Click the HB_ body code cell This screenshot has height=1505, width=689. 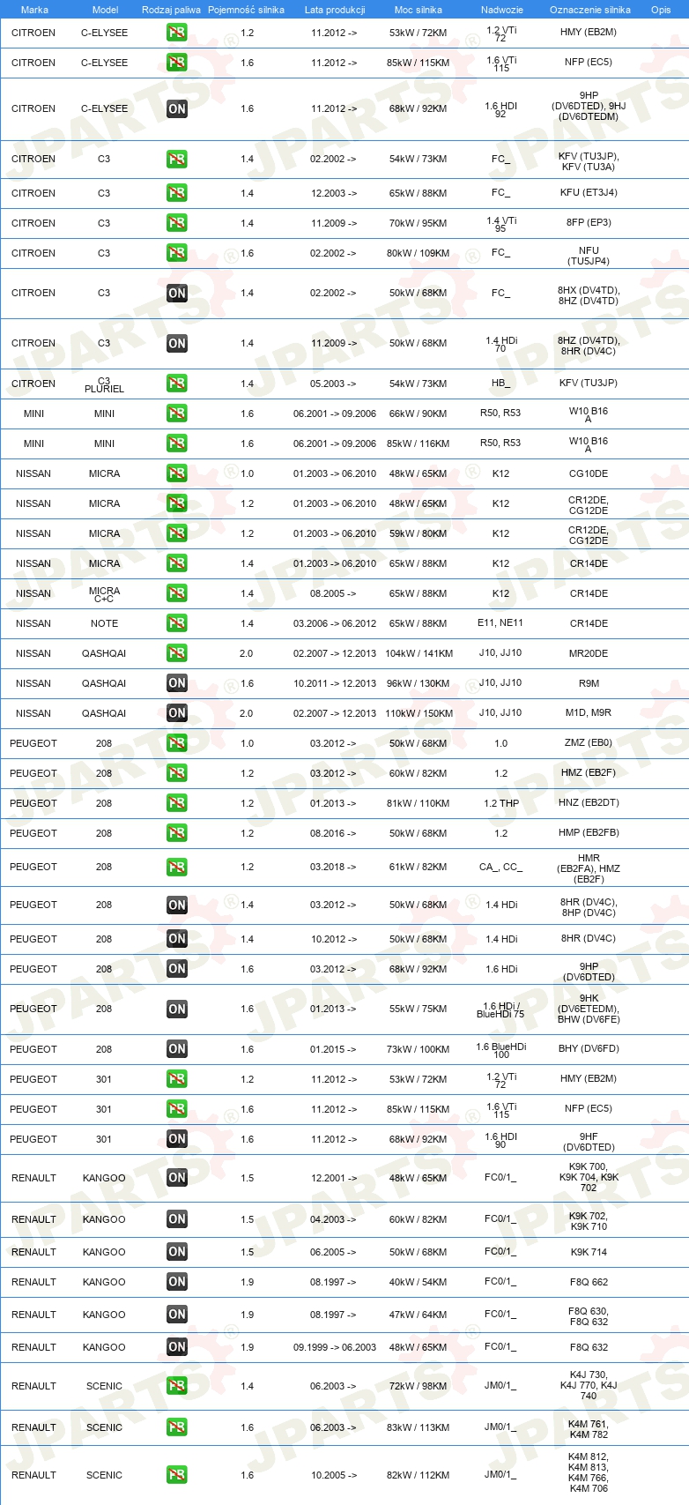click(500, 384)
